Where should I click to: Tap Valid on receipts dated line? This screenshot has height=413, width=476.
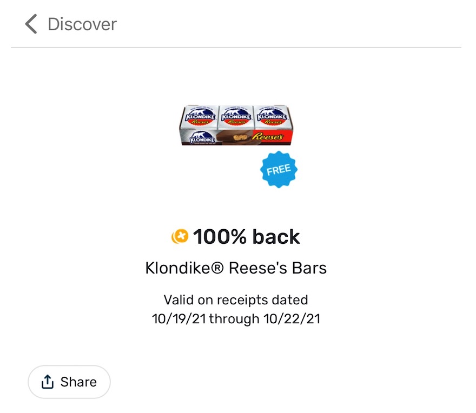click(x=236, y=300)
